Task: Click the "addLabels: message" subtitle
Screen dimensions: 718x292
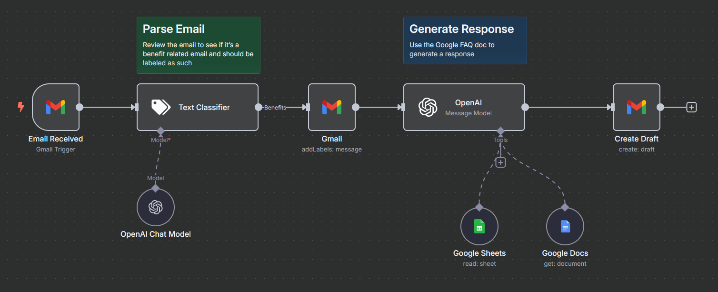Action: point(332,149)
